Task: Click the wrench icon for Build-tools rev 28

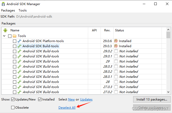Action: click(x=19, y=82)
